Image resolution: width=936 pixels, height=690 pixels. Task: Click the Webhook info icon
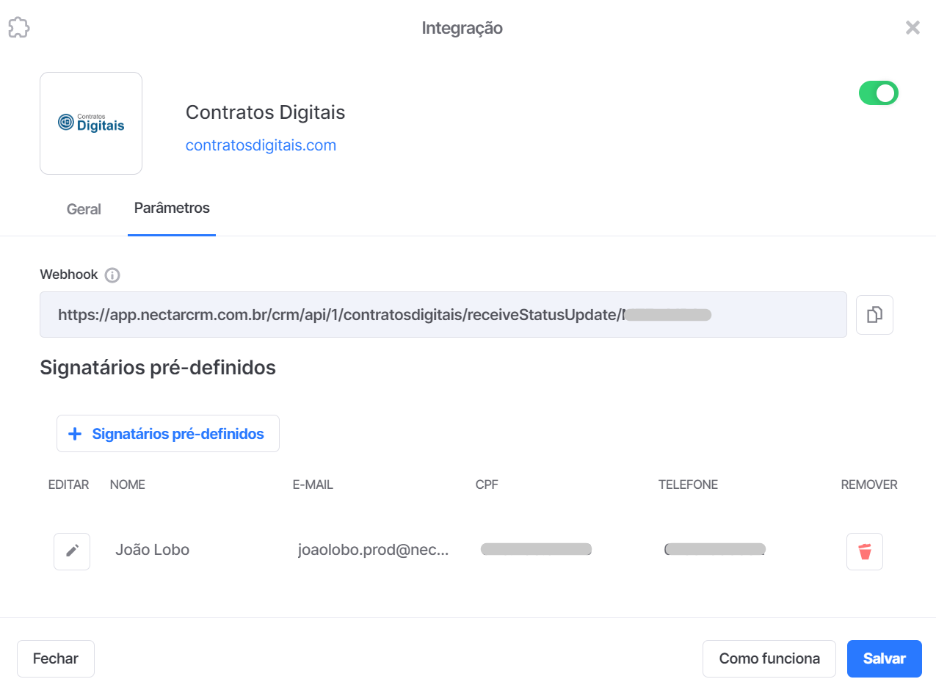coord(112,275)
